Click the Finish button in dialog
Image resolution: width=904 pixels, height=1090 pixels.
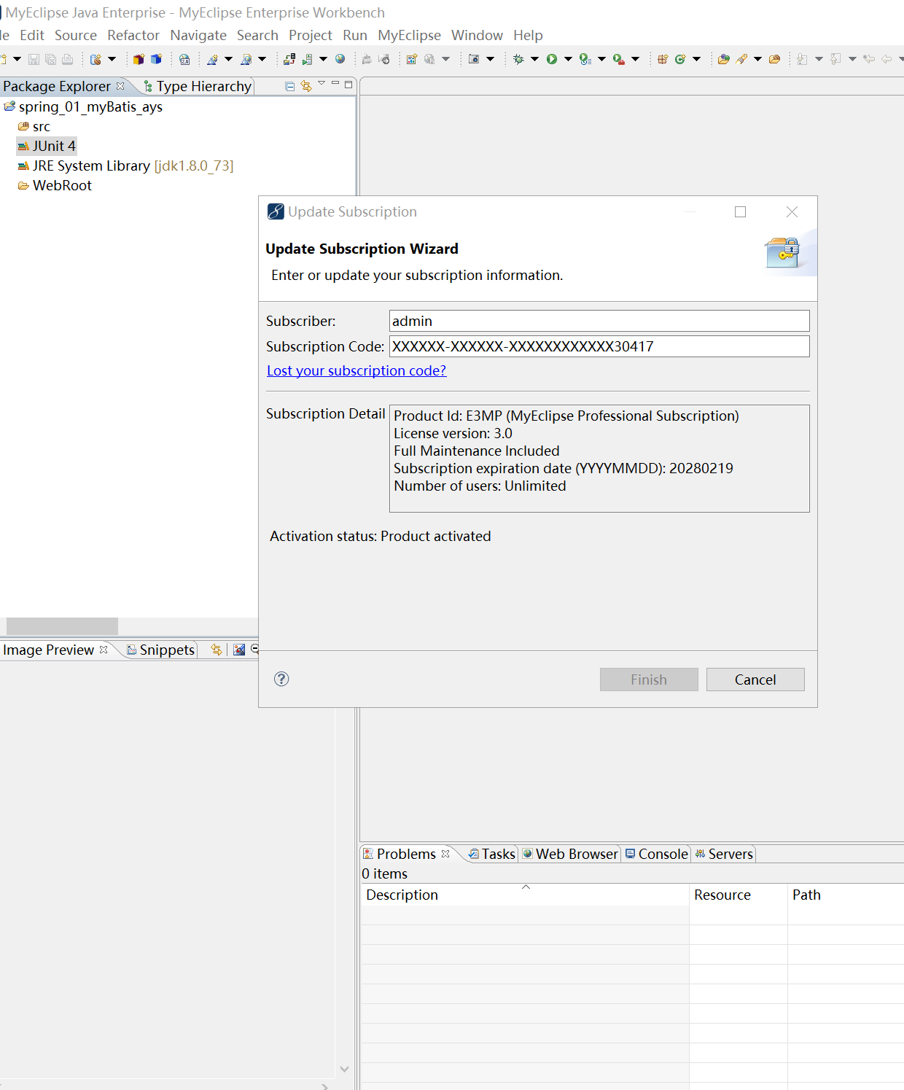649,680
